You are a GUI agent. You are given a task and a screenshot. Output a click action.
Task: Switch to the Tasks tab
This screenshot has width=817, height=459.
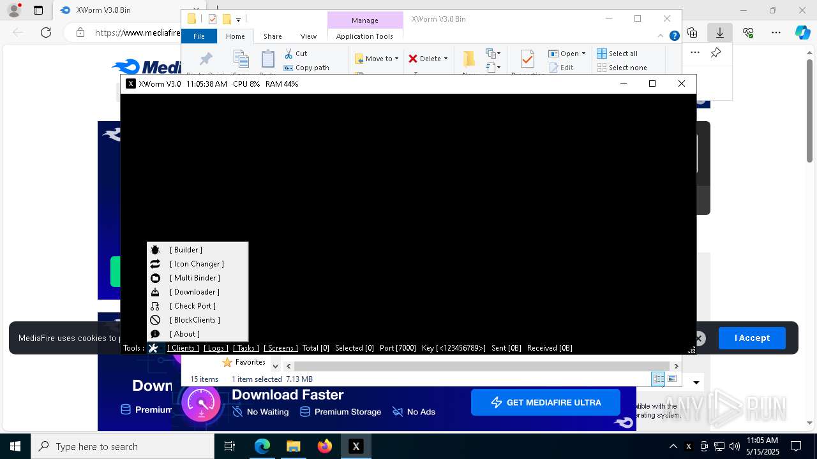click(x=246, y=348)
